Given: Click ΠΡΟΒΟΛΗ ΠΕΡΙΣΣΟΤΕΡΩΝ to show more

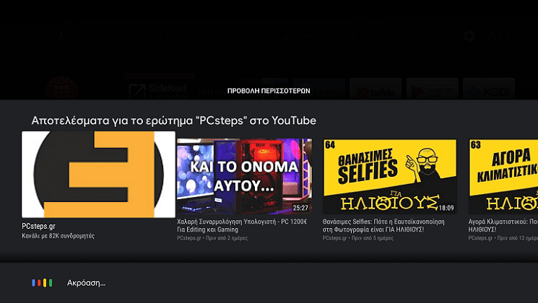Looking at the screenshot, I should point(269,91).
